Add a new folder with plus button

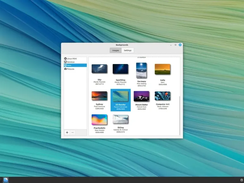click(67, 133)
